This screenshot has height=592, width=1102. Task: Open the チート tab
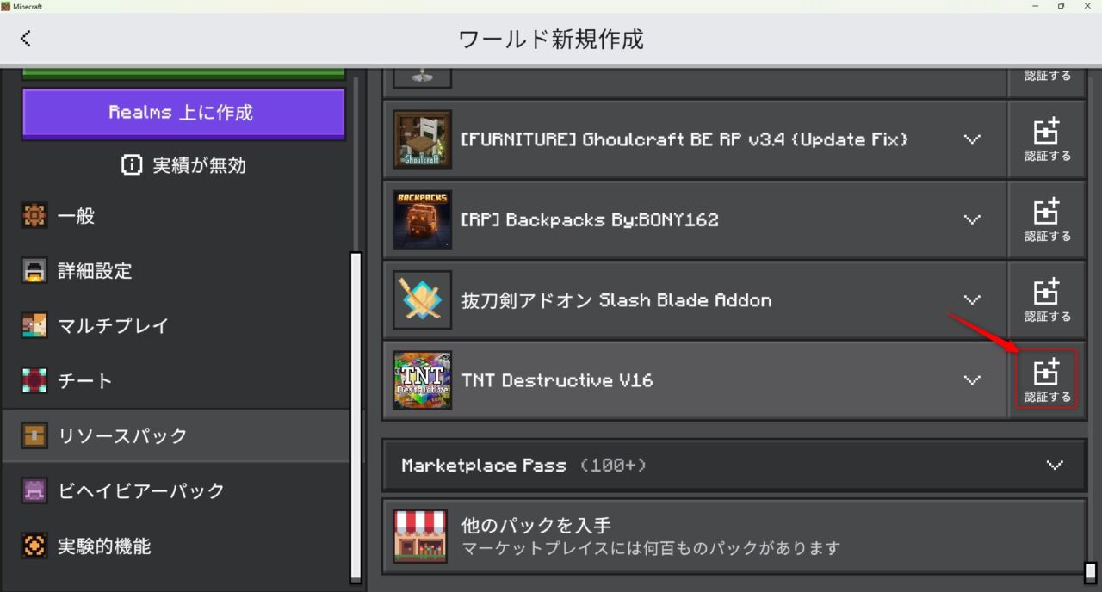pyautogui.click(x=175, y=381)
